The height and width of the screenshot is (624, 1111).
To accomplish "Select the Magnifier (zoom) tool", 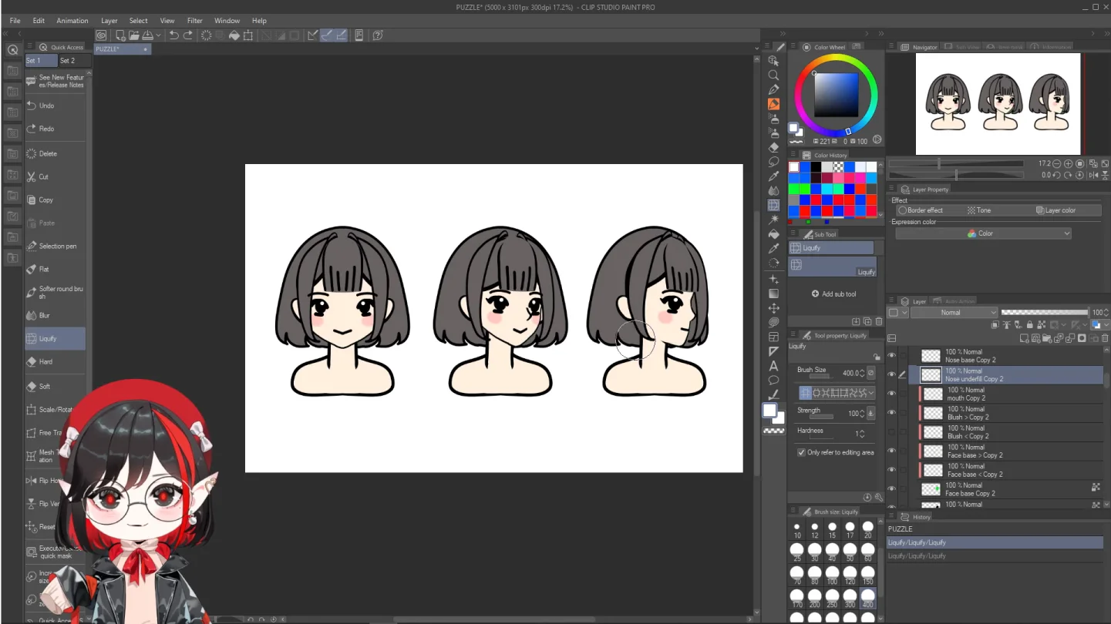I will point(773,75).
